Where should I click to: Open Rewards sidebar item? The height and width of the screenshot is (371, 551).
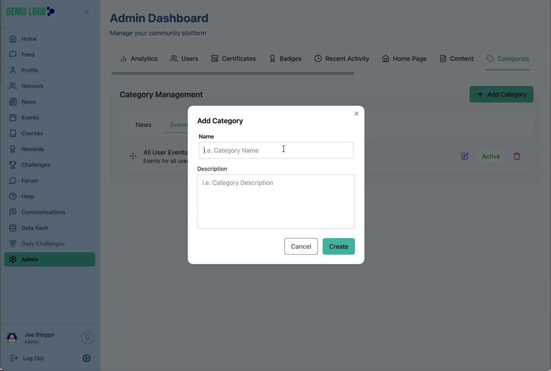pyautogui.click(x=50, y=149)
